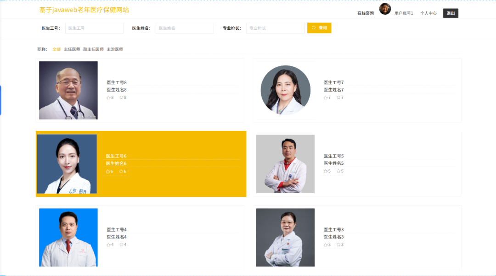Click the star favorite icon for doctor 8

[121, 97]
